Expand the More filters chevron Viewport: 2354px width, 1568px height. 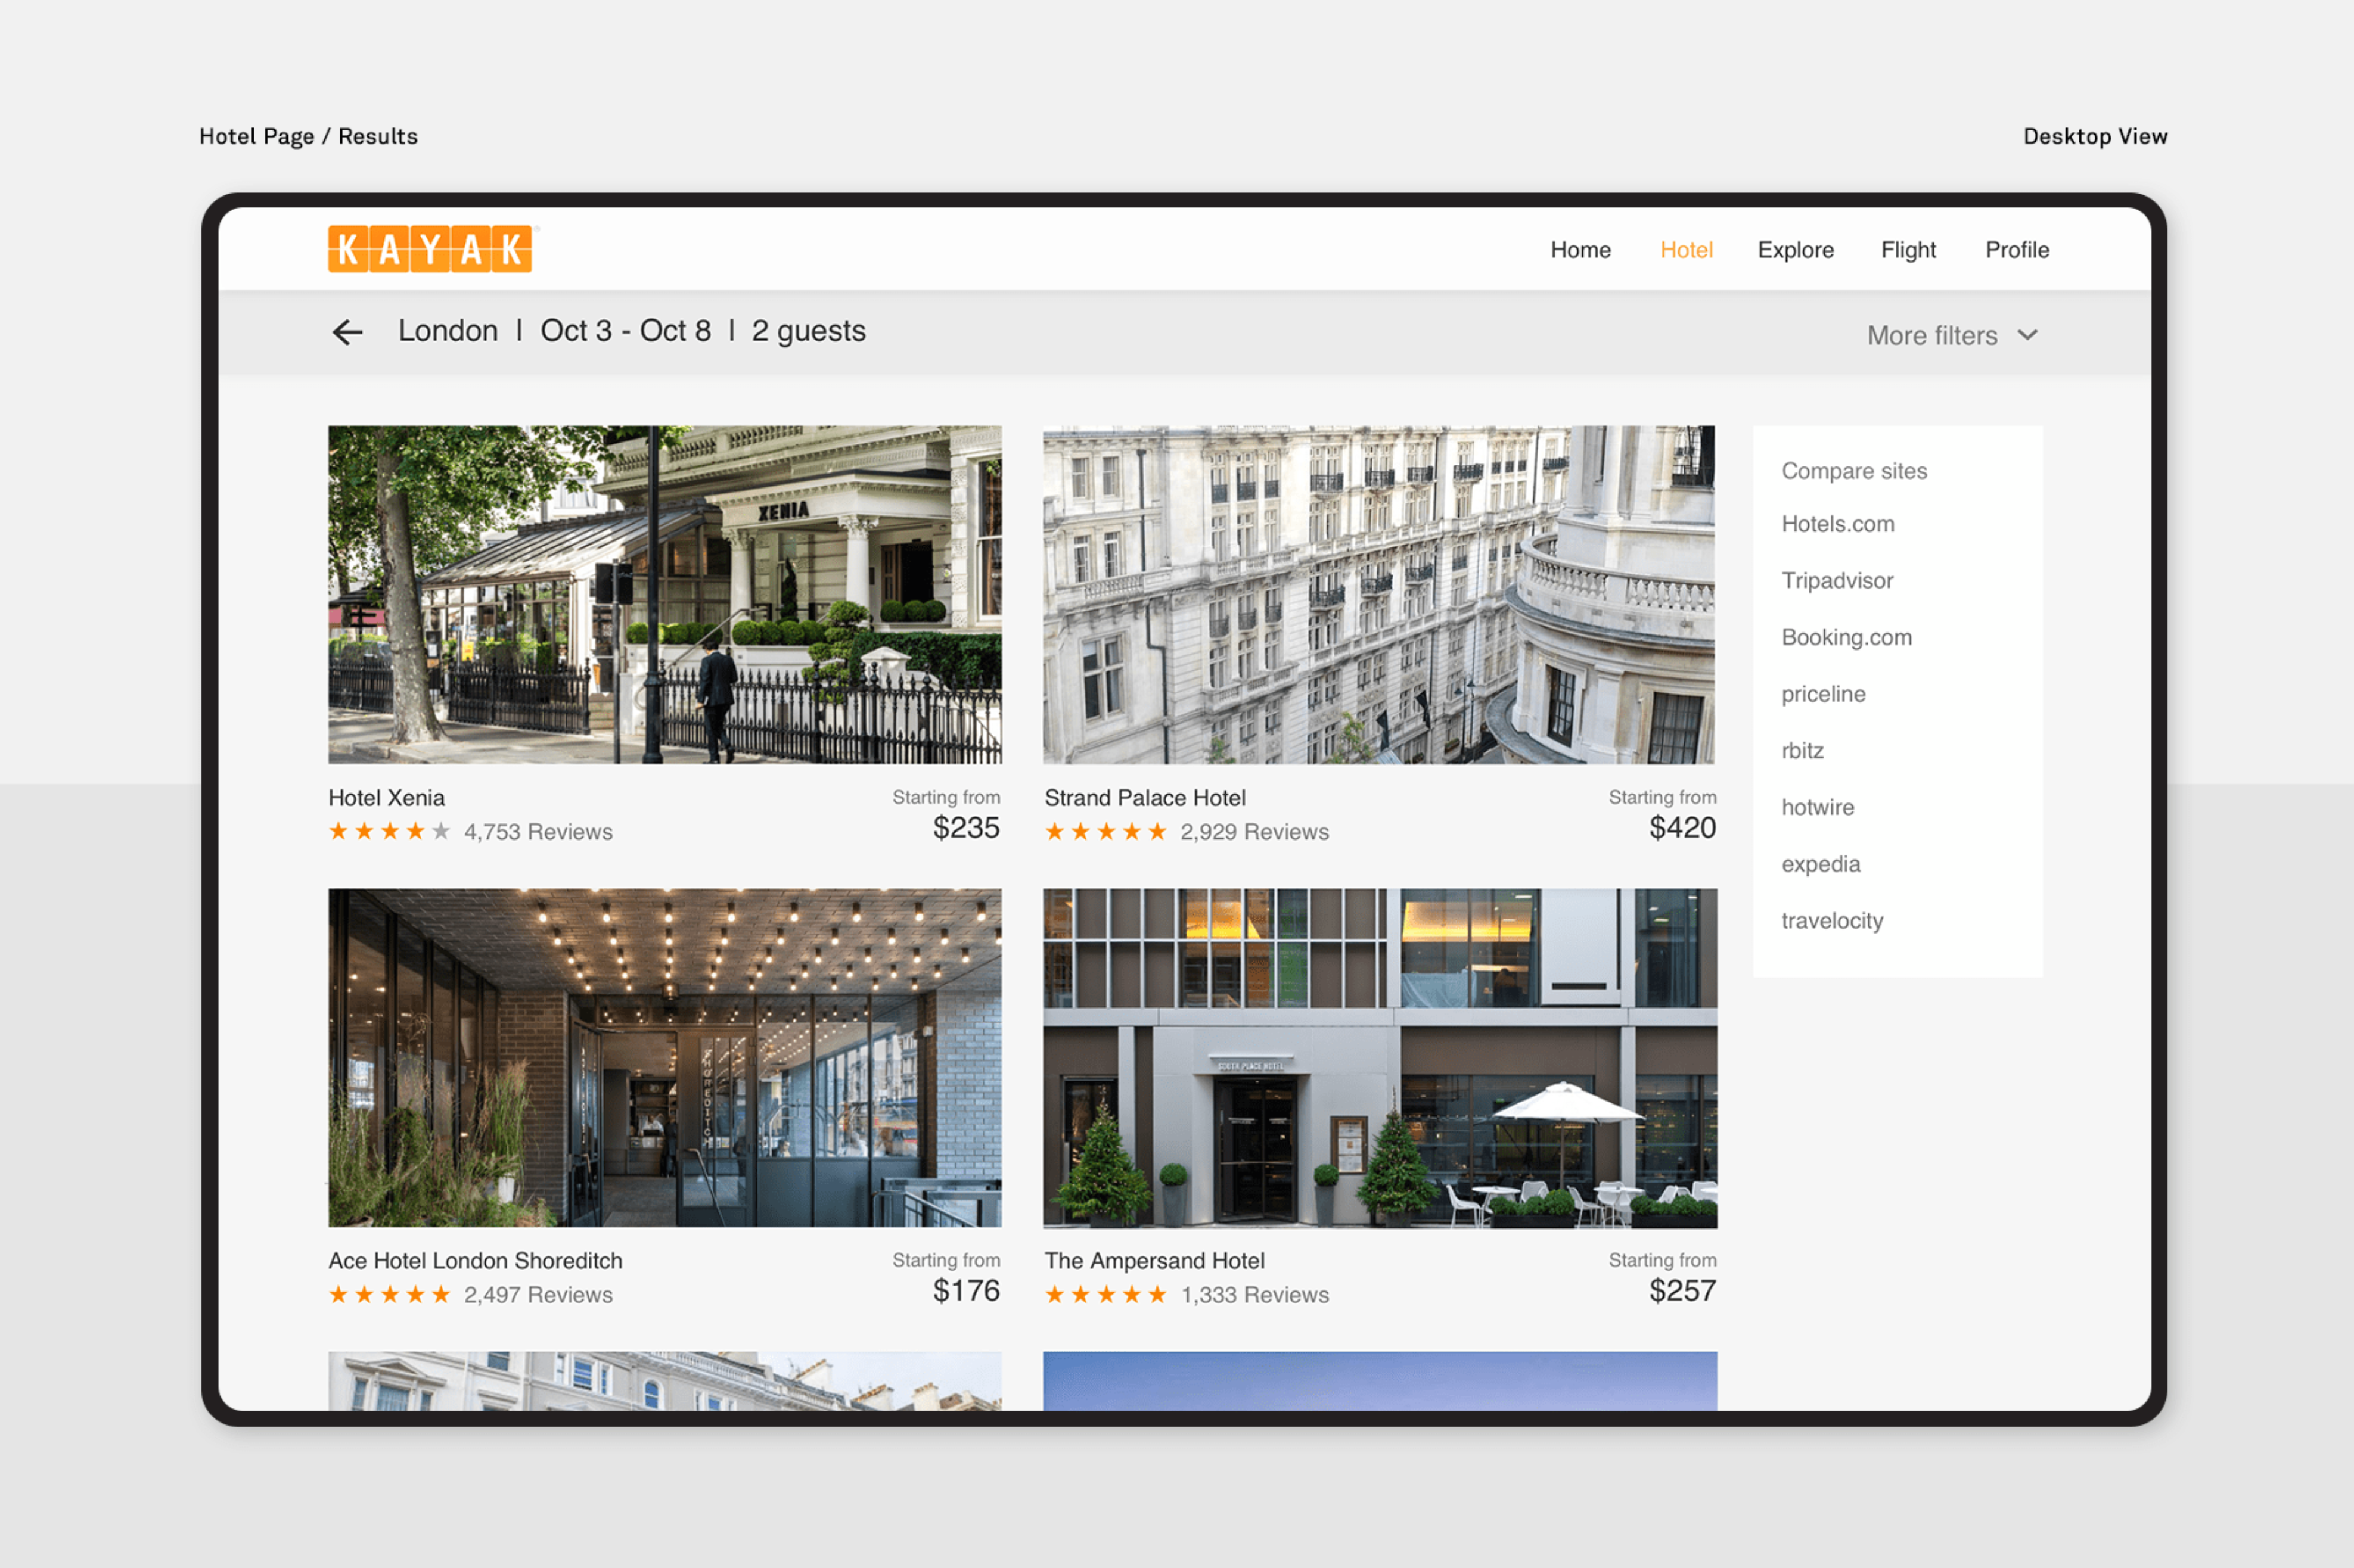[x=2028, y=335]
